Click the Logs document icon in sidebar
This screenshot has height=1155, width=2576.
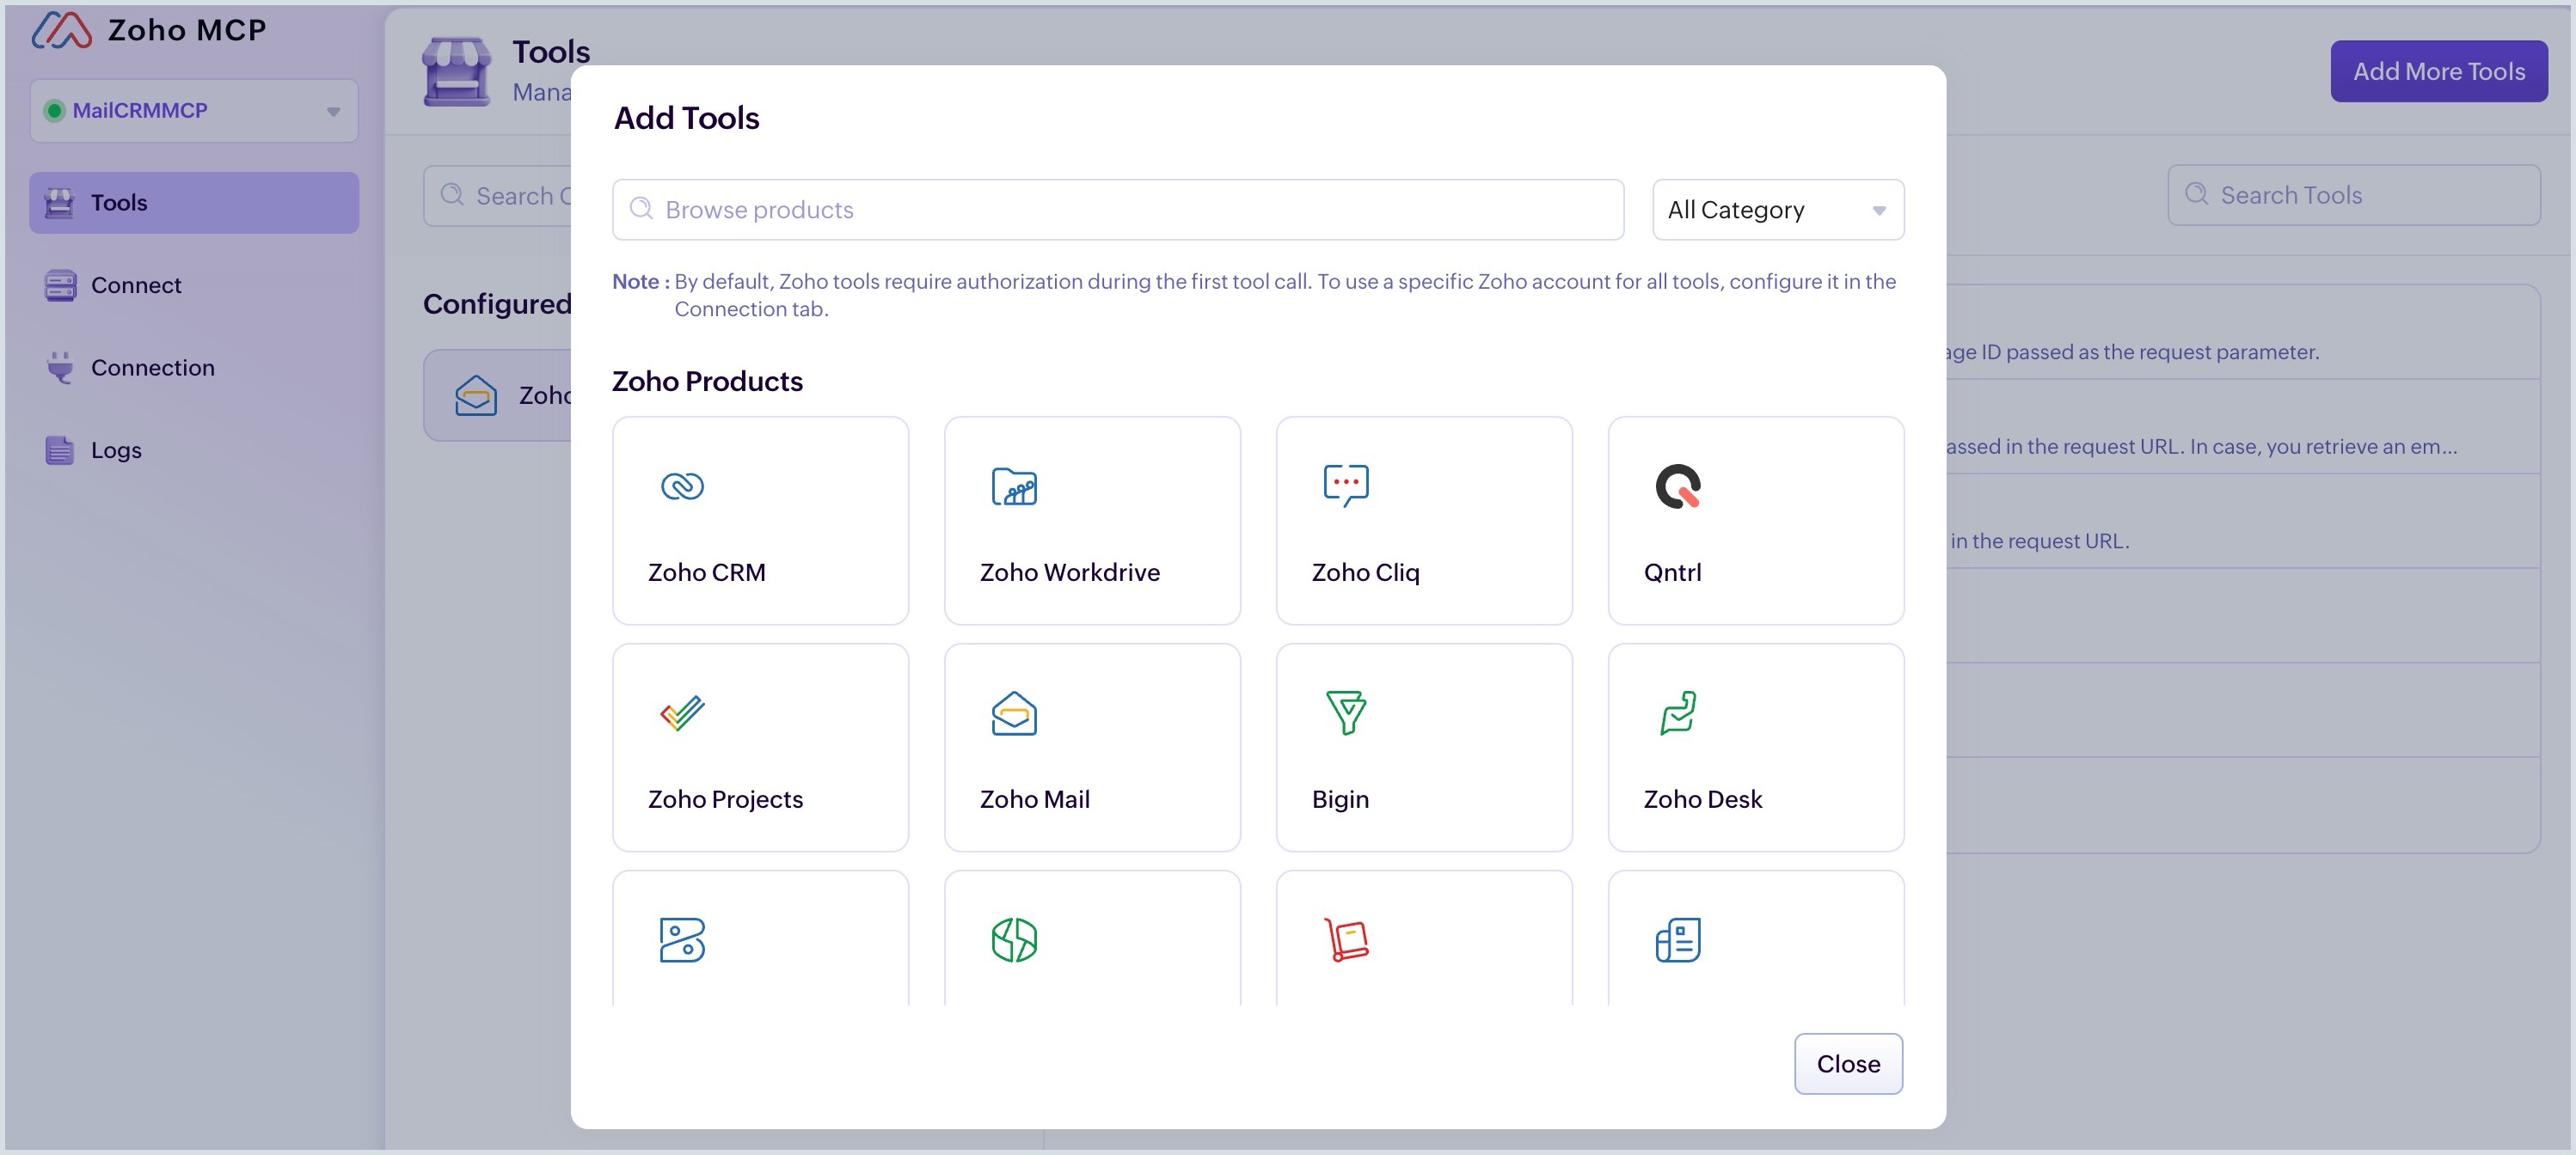(59, 450)
